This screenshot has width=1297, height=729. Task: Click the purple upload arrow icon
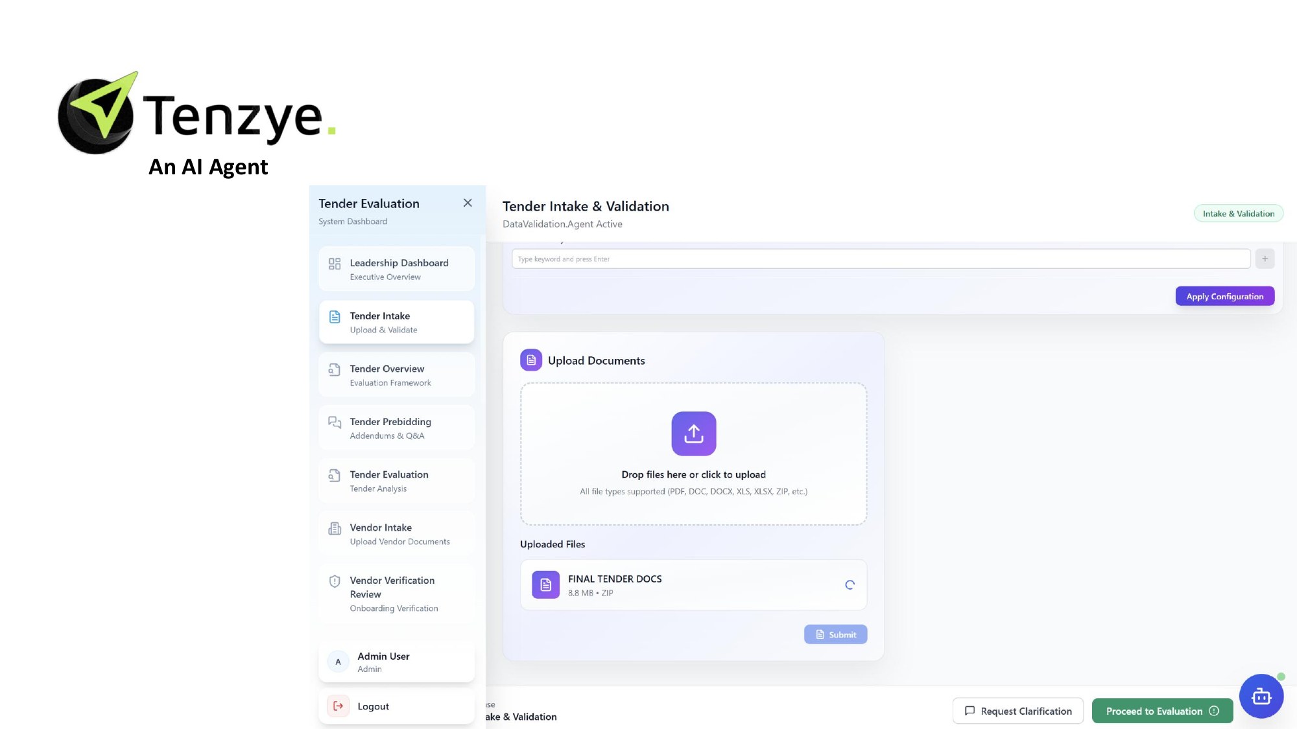693,434
